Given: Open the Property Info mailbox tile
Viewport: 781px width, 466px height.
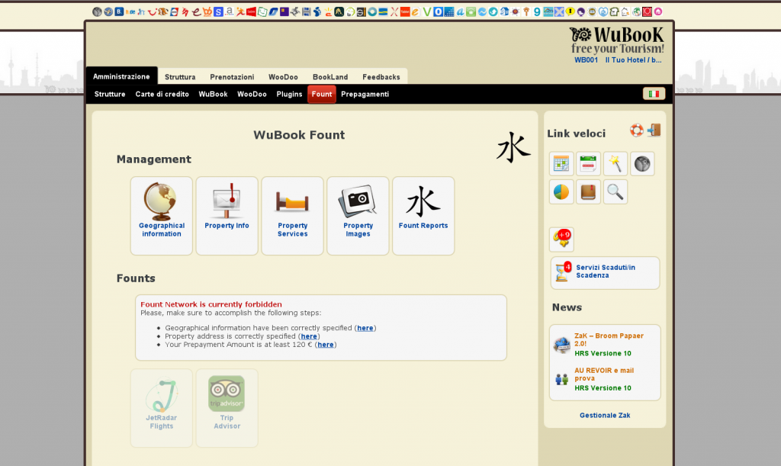Looking at the screenshot, I should (227, 216).
